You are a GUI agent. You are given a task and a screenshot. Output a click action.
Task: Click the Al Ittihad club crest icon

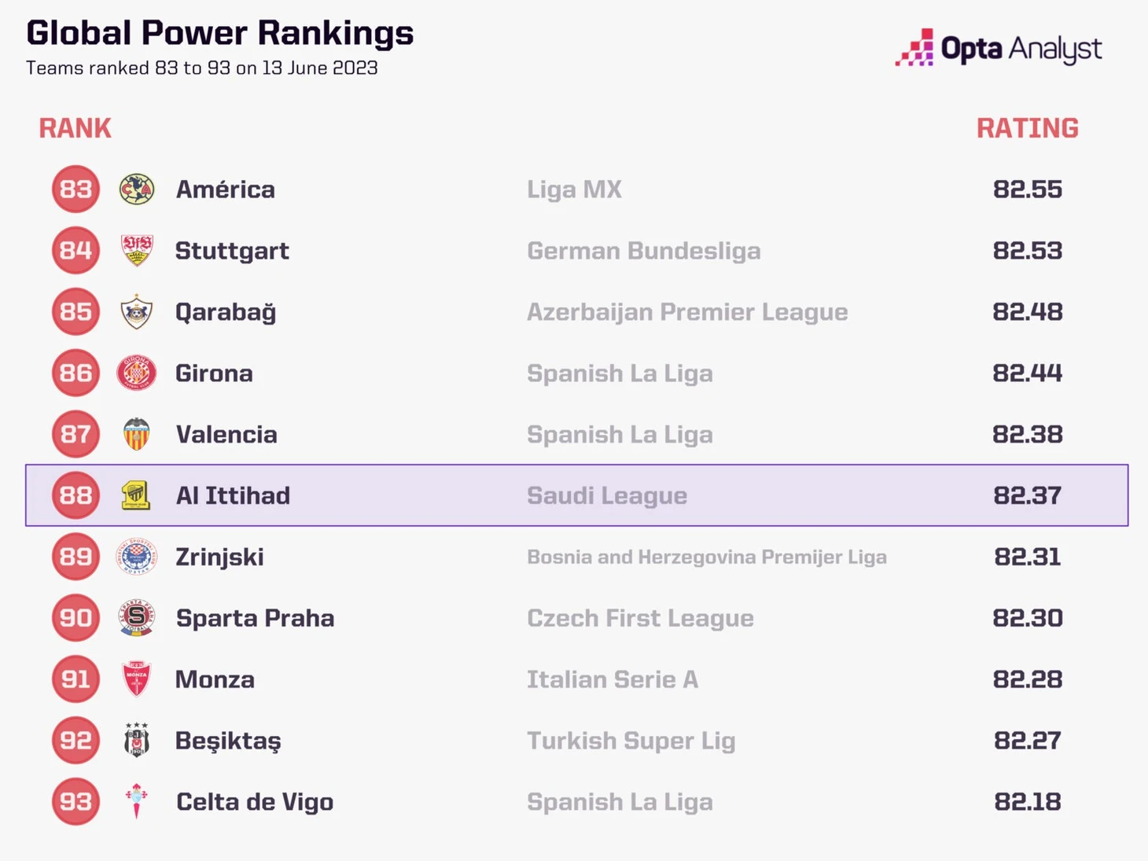[136, 495]
